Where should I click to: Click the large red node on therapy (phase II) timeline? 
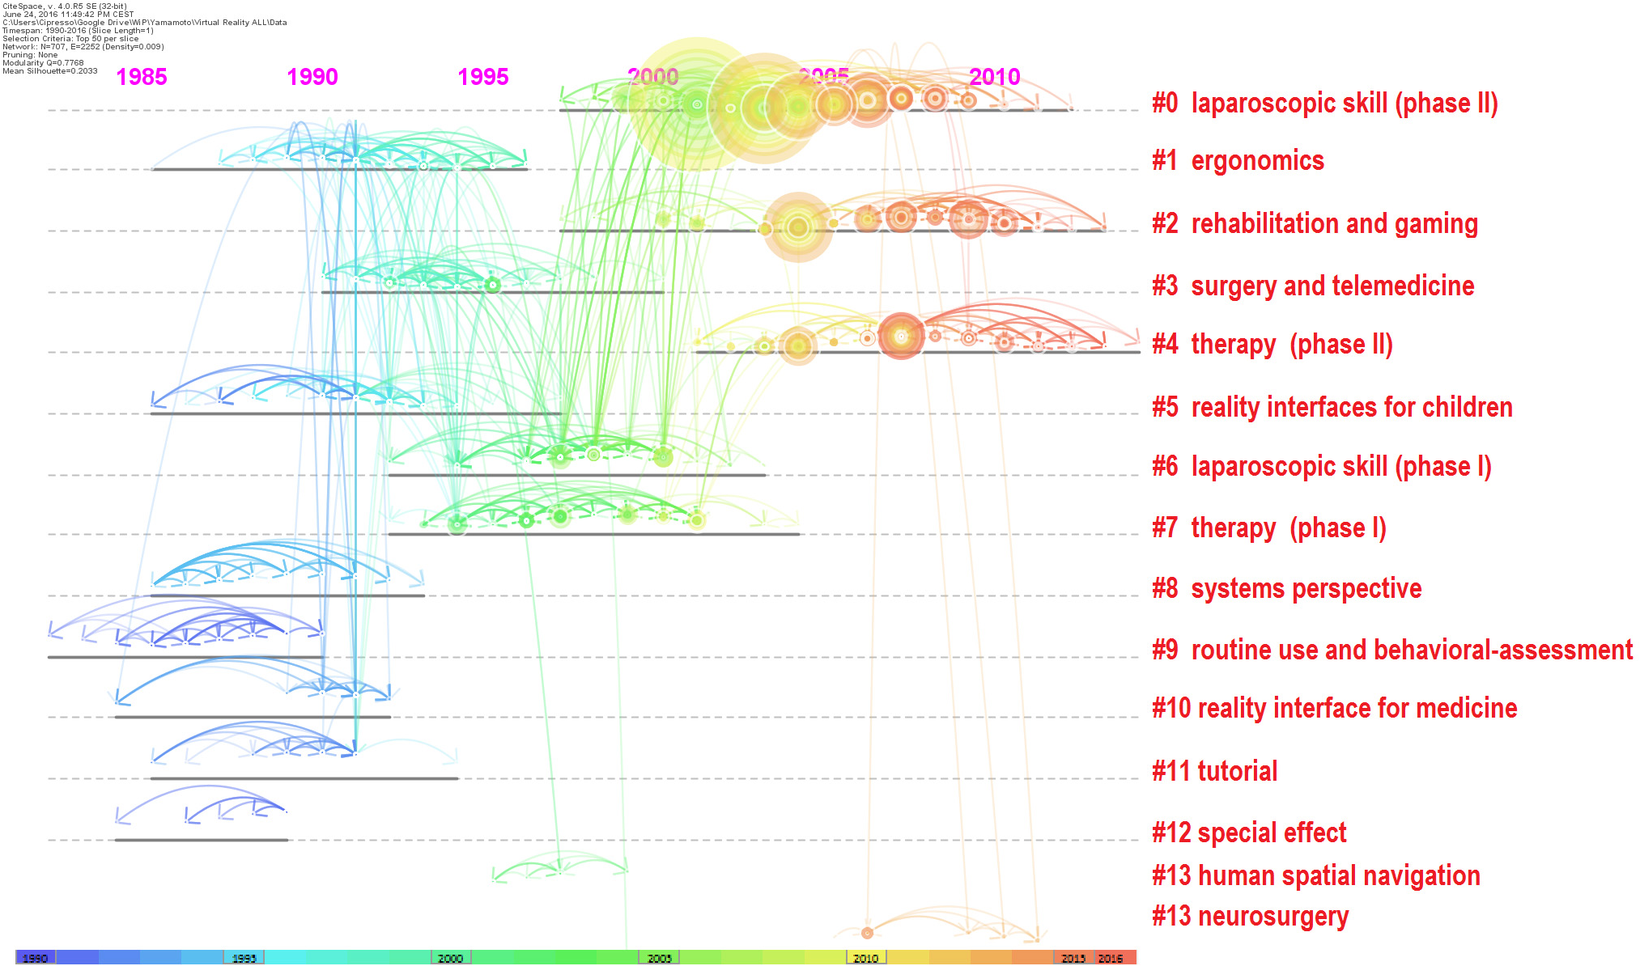(x=901, y=336)
